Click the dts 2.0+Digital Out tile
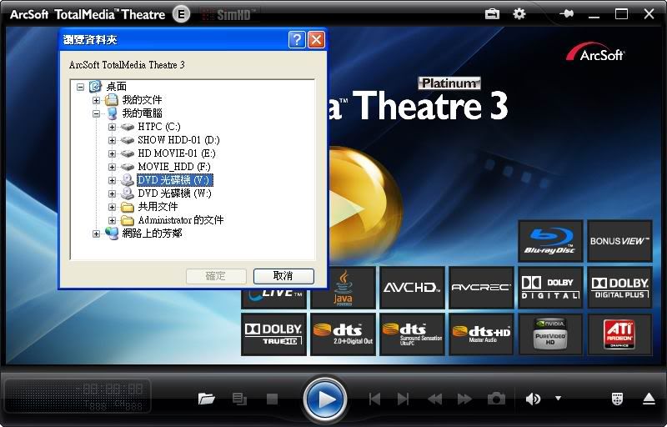Image resolution: width=667 pixels, height=427 pixels. tap(343, 334)
